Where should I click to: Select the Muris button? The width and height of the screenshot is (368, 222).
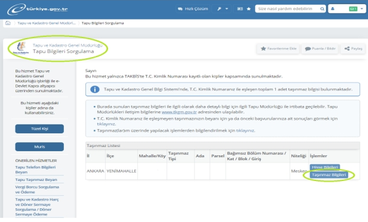tap(39, 147)
